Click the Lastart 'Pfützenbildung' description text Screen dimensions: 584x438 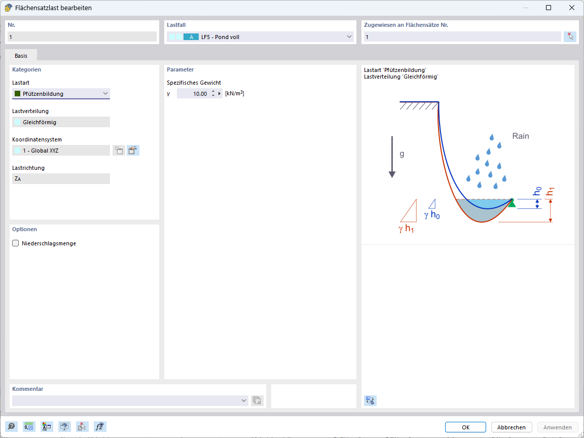(x=395, y=70)
